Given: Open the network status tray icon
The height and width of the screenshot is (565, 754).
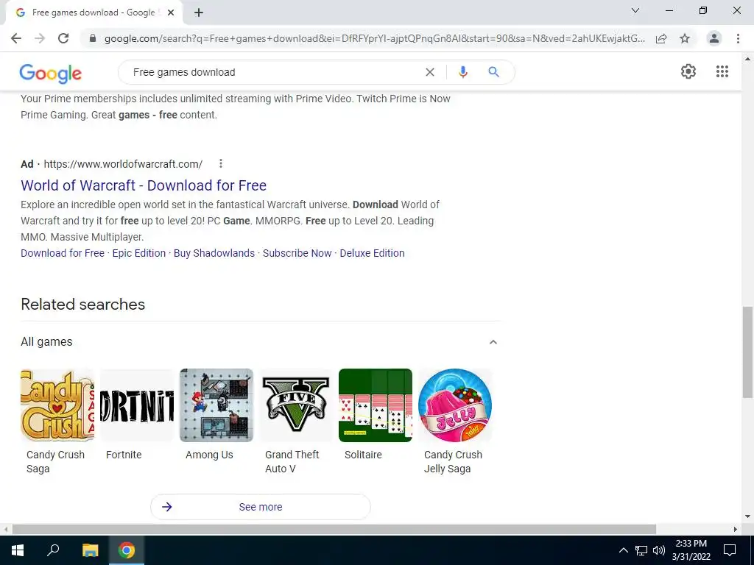Looking at the screenshot, I should point(641,550).
